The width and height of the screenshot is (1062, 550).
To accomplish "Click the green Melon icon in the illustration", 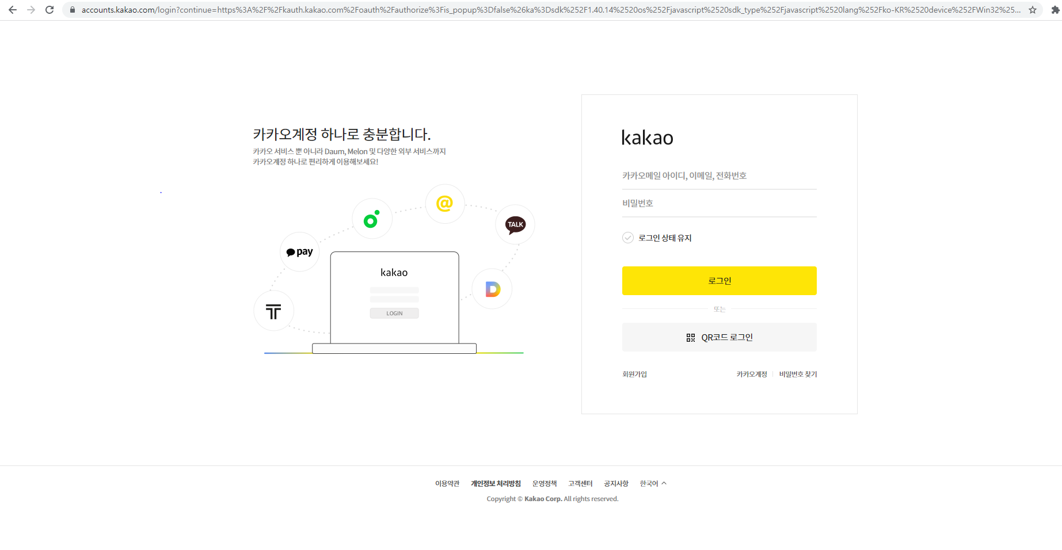I will [x=372, y=219].
